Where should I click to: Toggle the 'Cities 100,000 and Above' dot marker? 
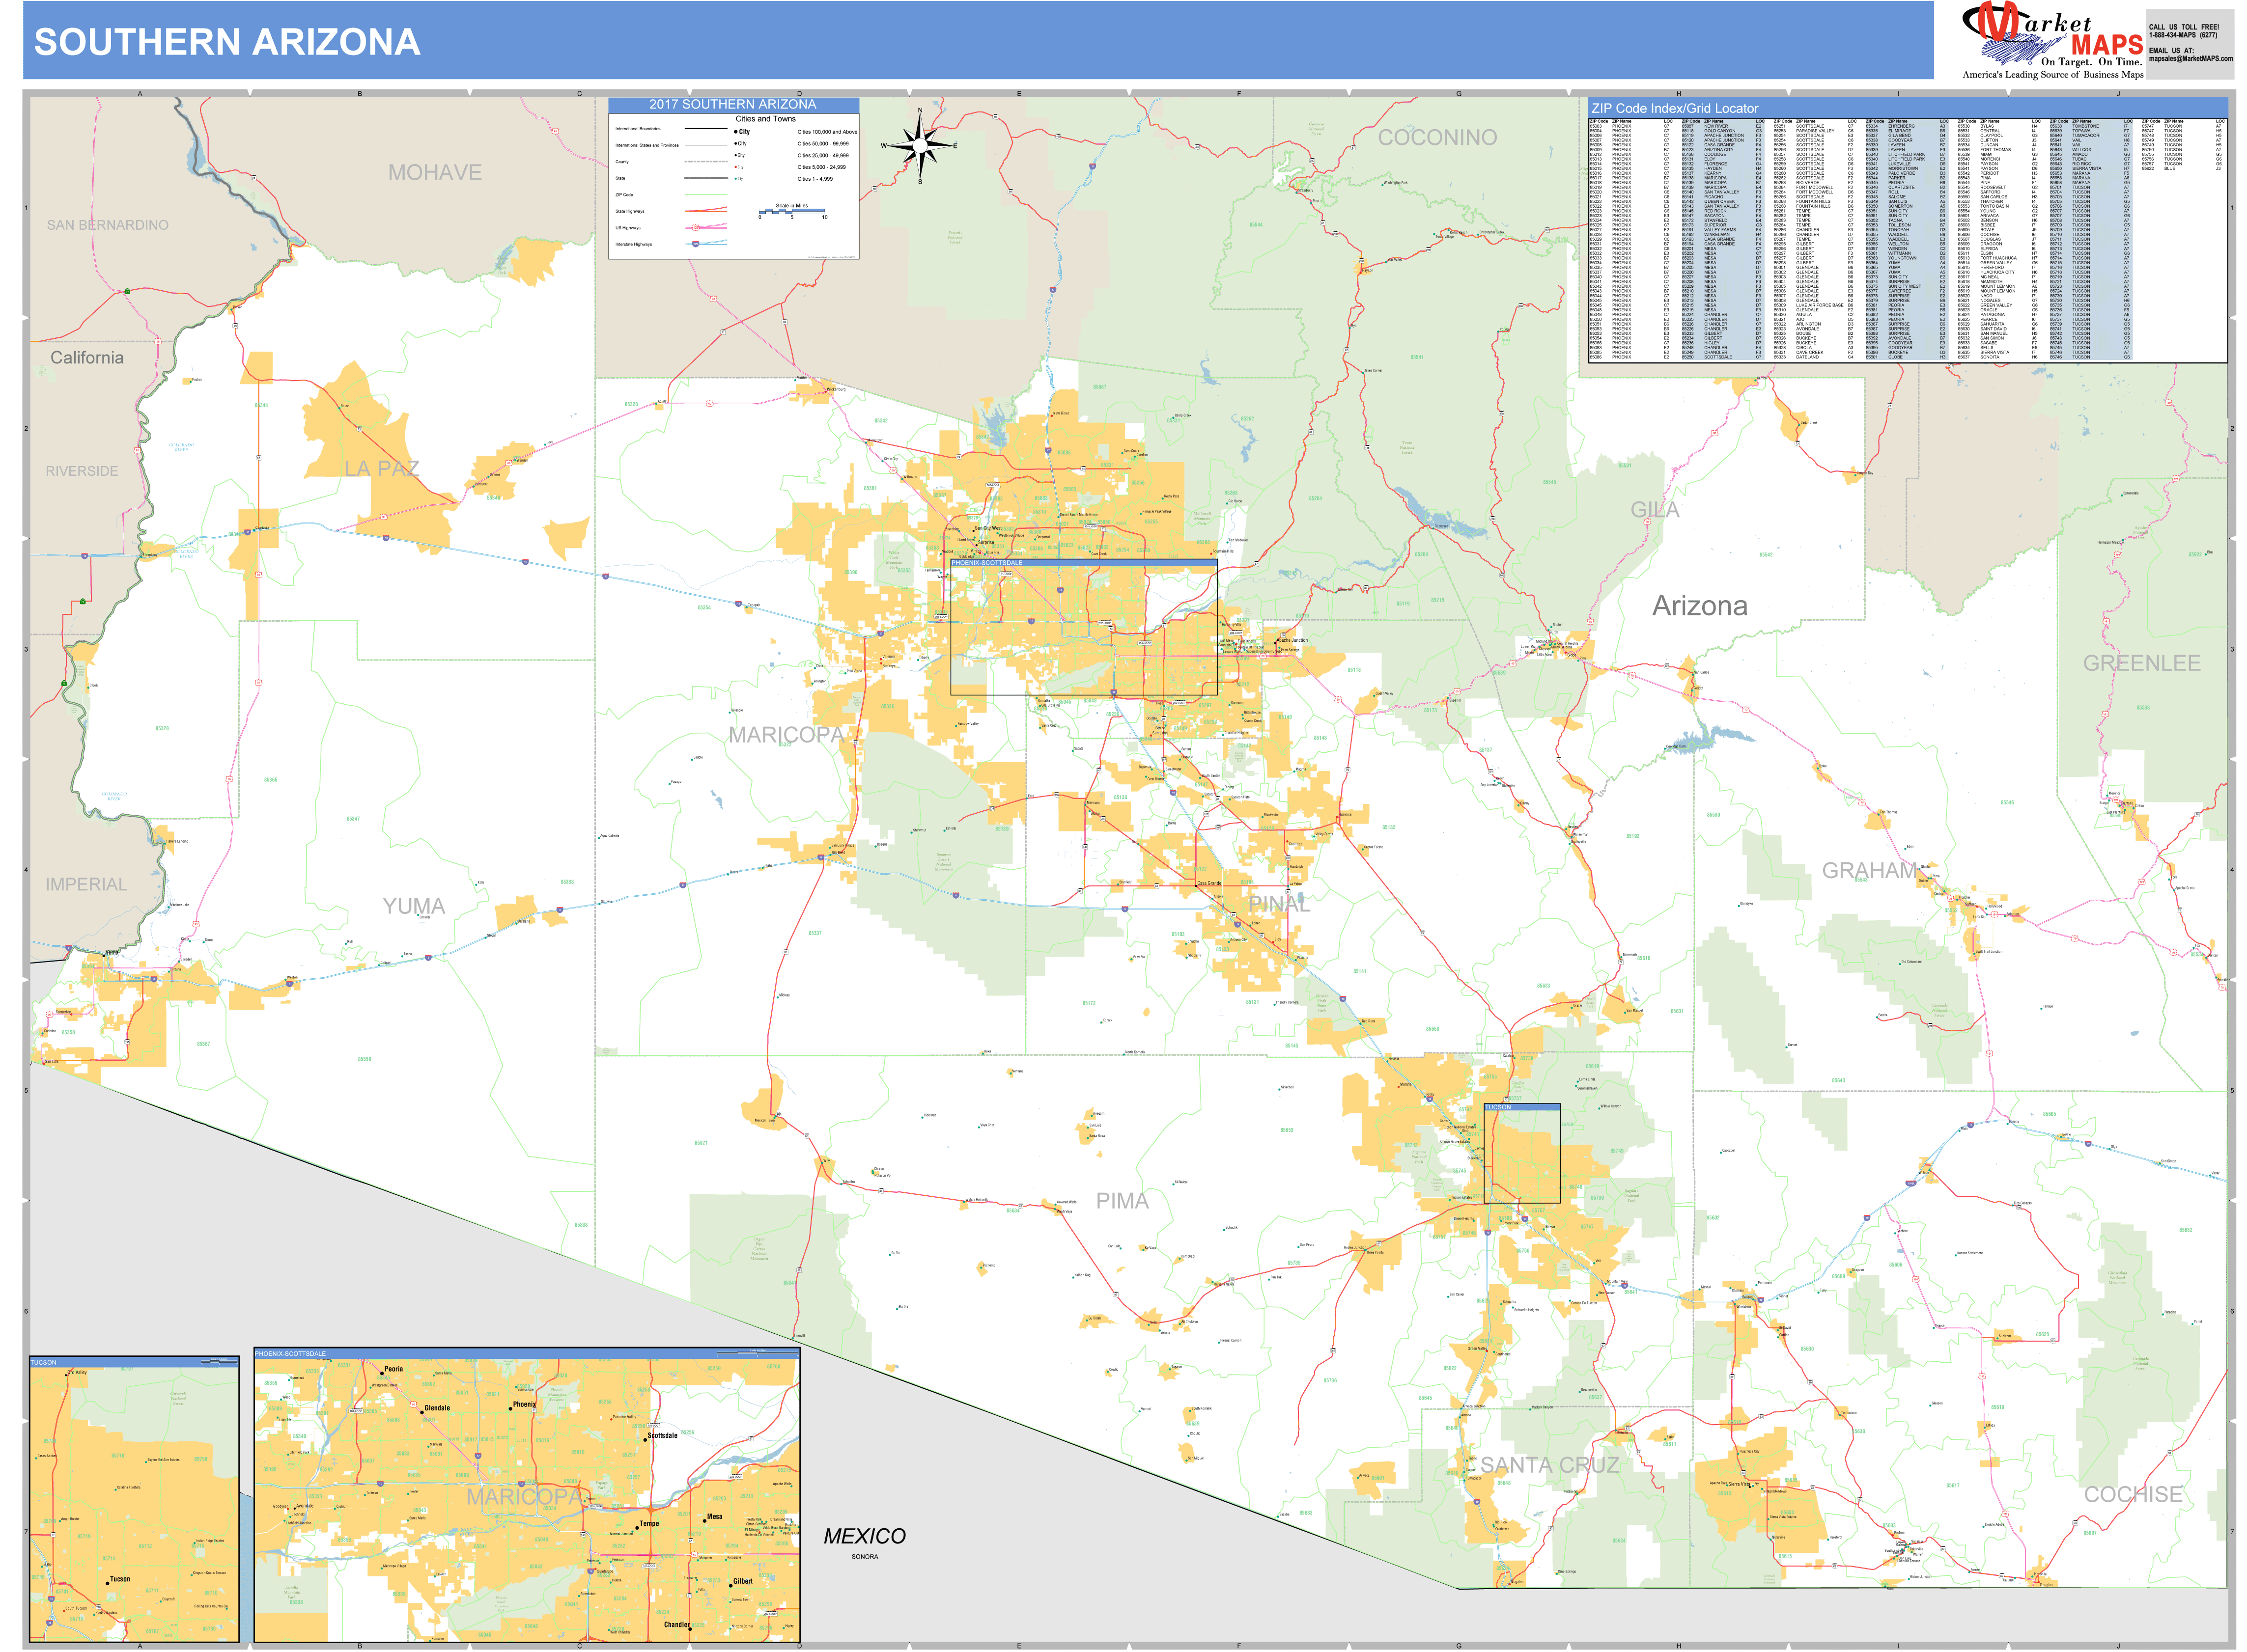[x=735, y=131]
